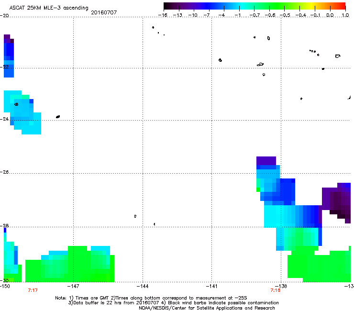Click the -26 latitude label
Viewport: 354px width, 311px height.
coord(4,172)
